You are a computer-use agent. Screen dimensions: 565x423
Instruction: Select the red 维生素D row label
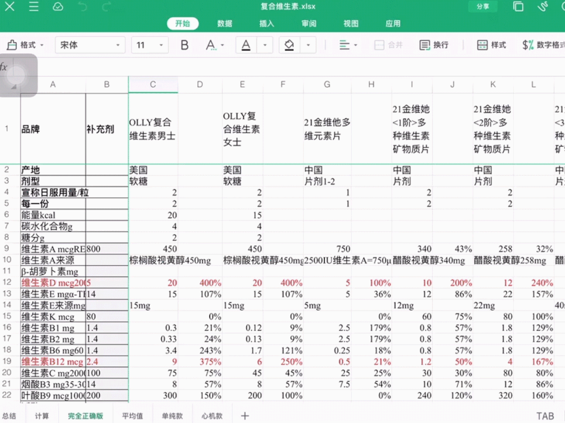(x=53, y=283)
